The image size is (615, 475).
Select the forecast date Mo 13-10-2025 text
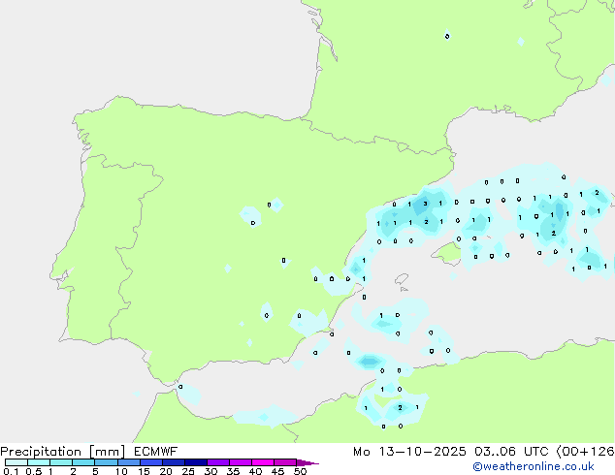point(409,452)
